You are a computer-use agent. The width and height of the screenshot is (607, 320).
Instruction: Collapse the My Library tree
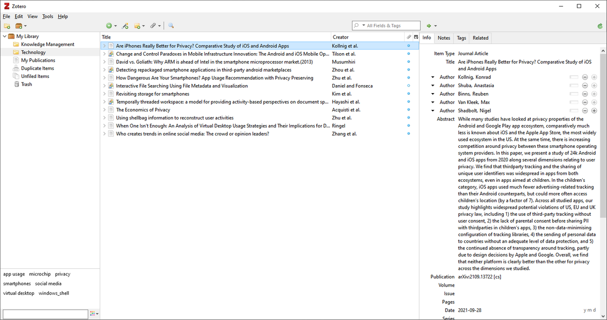point(5,36)
